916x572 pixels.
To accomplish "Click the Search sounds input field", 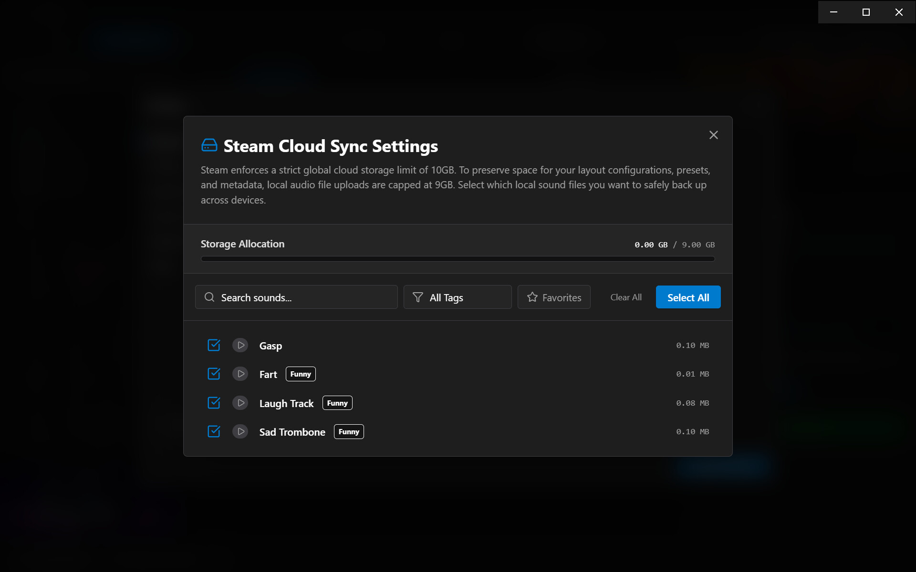I will pos(296,297).
